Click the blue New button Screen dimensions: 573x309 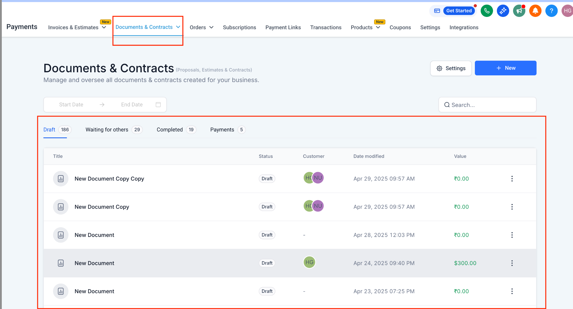click(505, 68)
